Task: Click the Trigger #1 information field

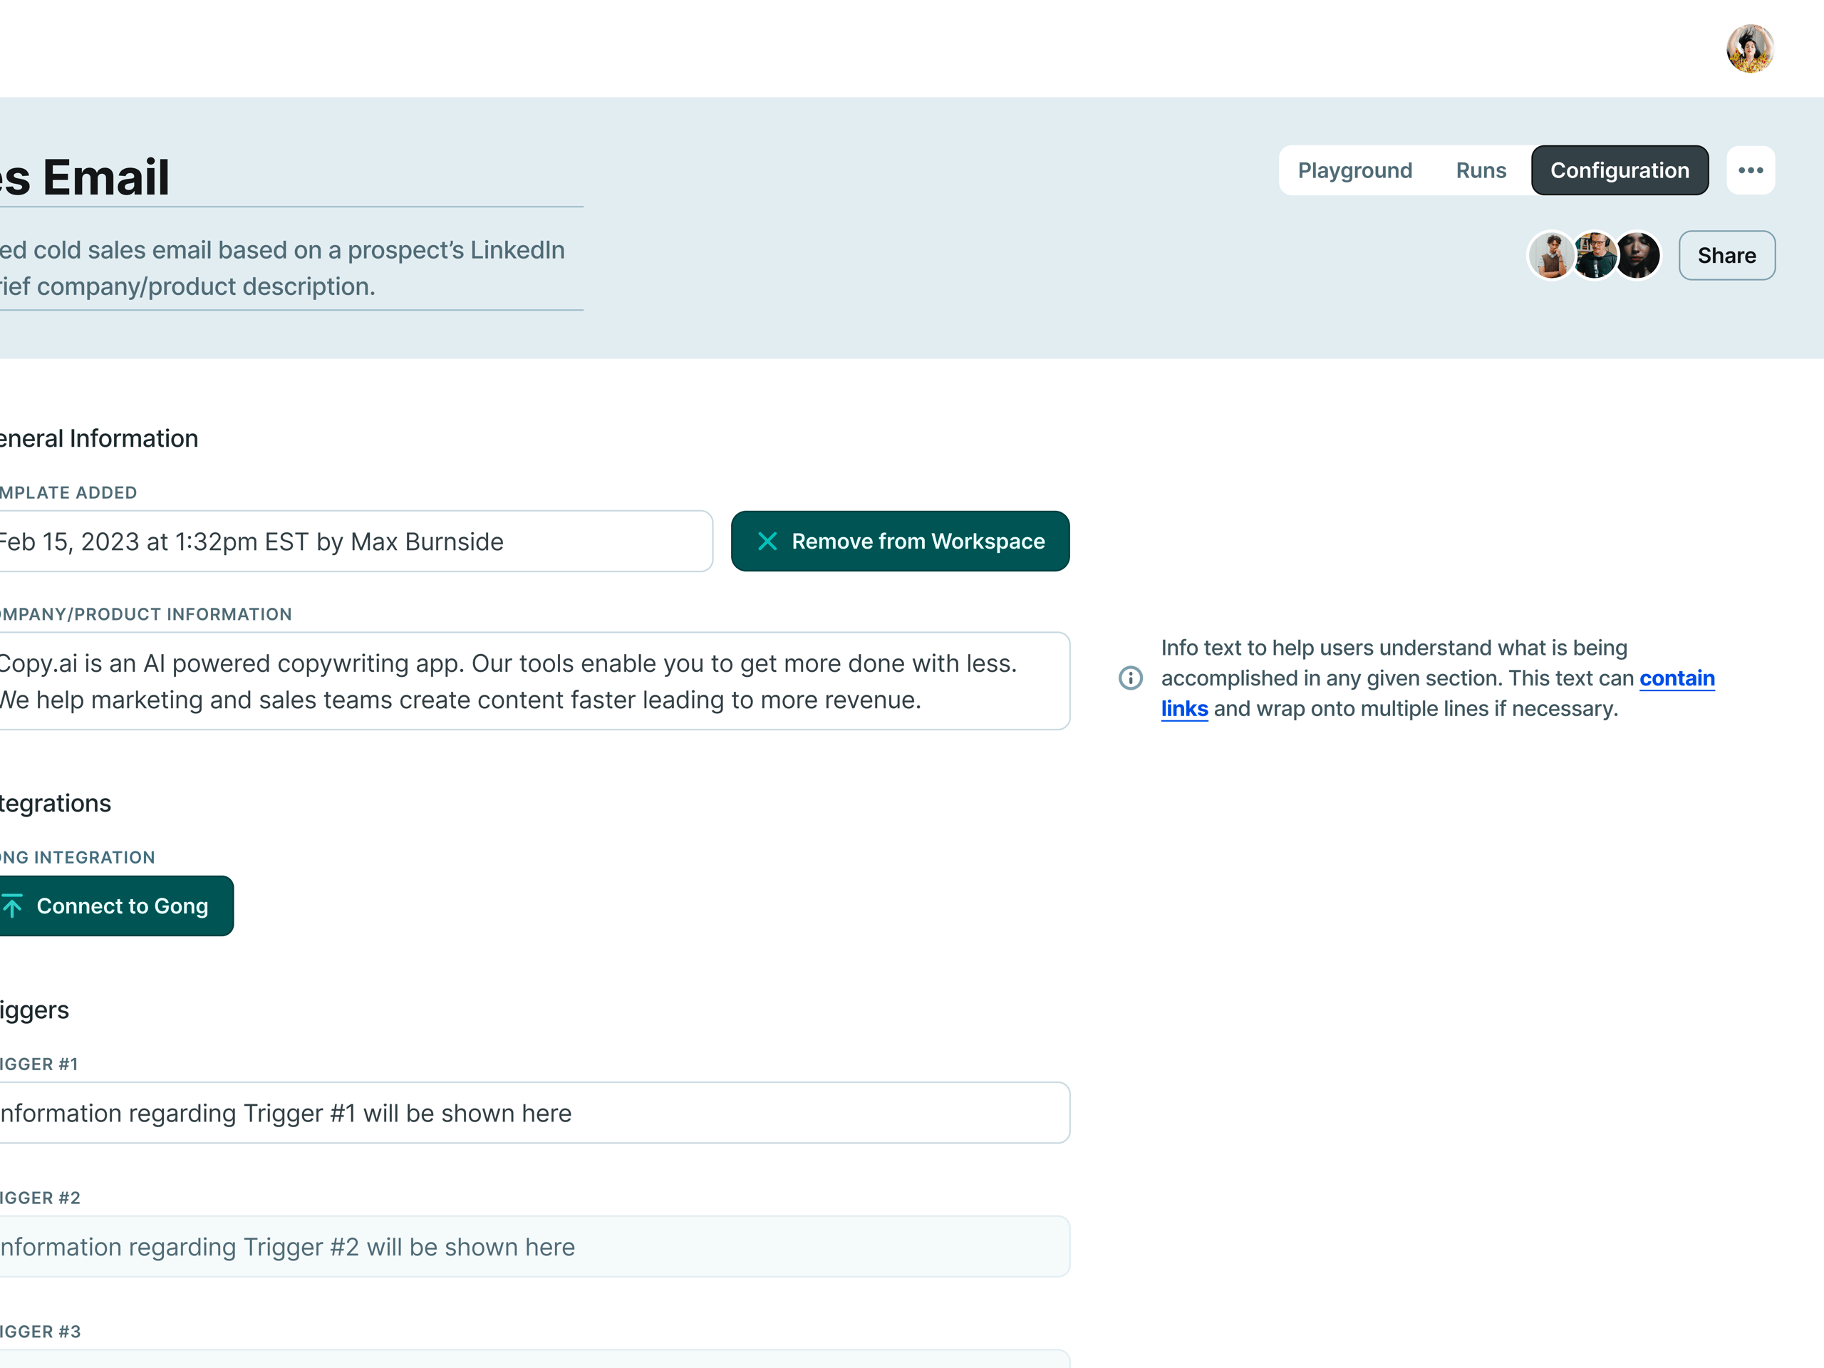Action: [x=534, y=1112]
